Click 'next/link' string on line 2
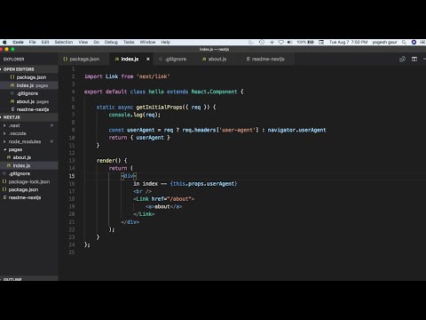 (154, 76)
